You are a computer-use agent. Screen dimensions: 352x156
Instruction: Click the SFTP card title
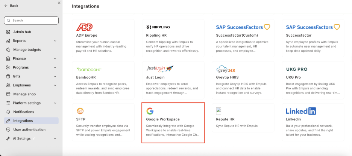(81, 119)
